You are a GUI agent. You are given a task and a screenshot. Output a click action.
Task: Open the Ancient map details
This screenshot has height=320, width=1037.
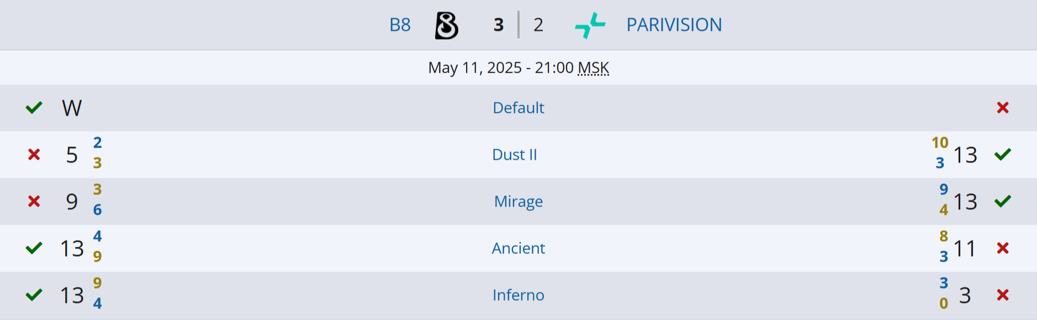click(x=518, y=248)
